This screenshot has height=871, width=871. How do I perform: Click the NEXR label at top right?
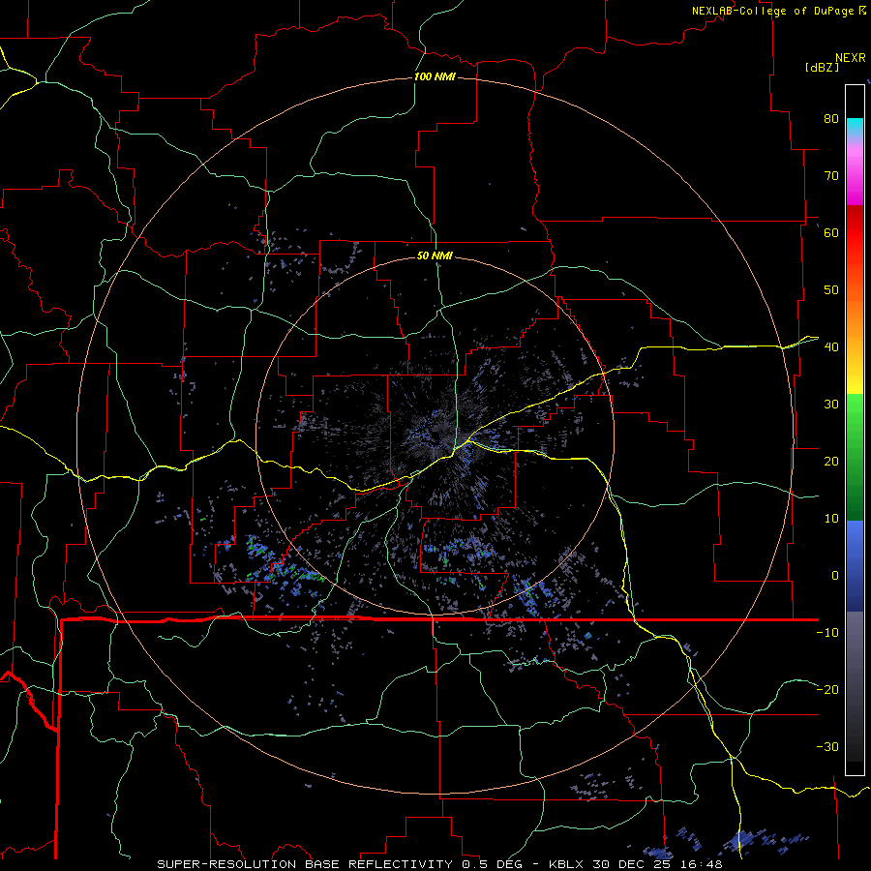(851, 58)
